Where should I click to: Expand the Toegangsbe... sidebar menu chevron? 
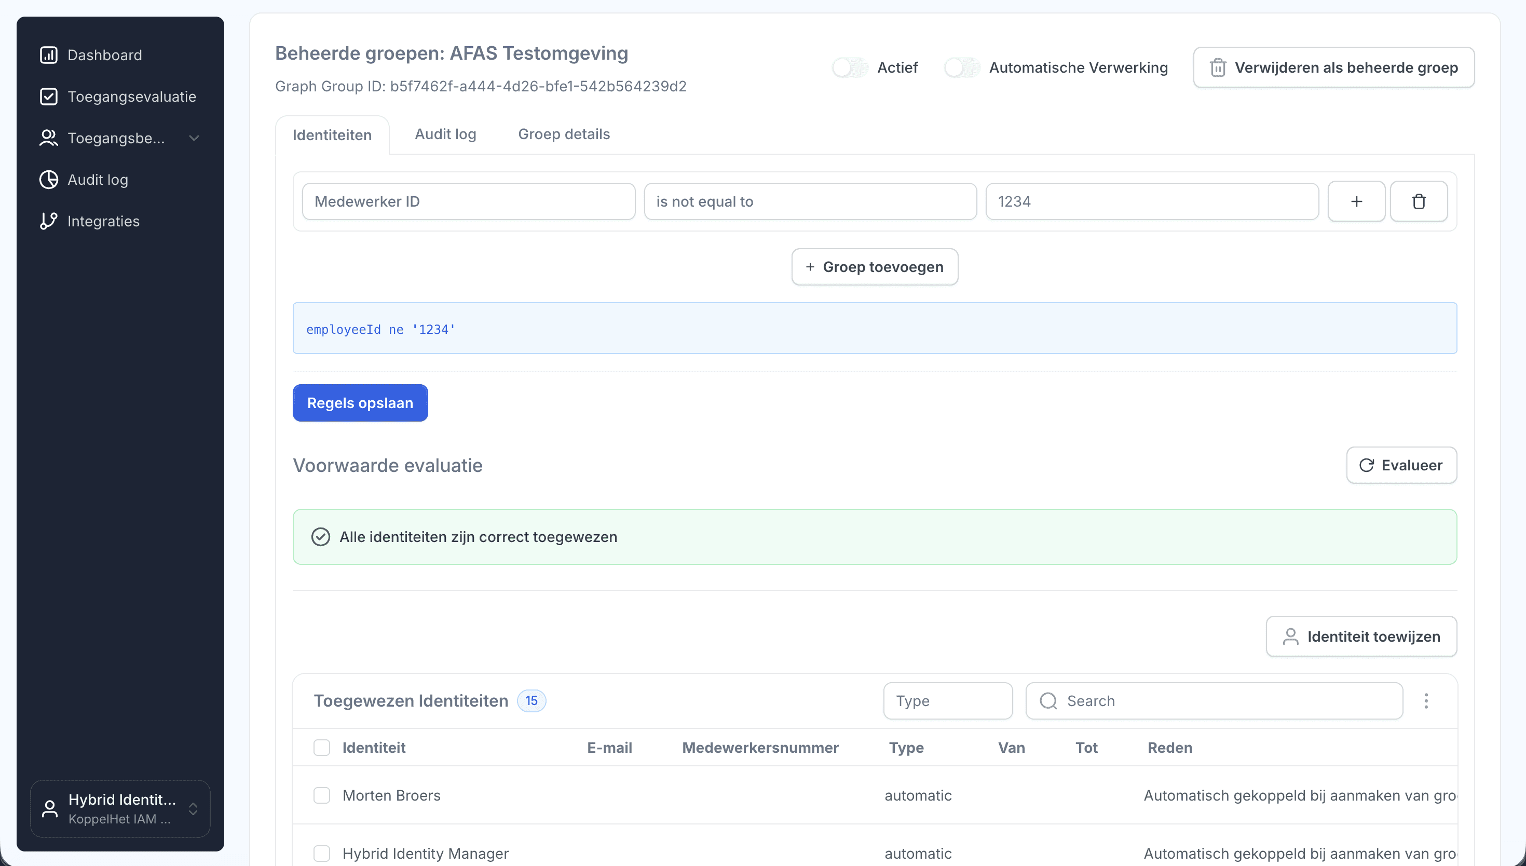click(194, 138)
